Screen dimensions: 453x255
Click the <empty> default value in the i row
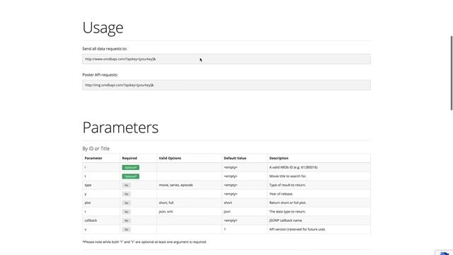coord(231,167)
